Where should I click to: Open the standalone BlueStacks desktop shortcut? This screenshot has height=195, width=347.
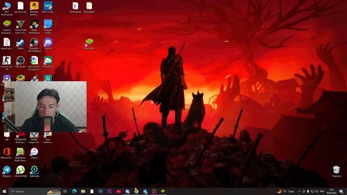point(89,44)
